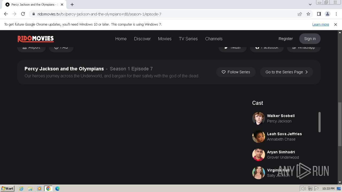
Task: Click the taskbar clock 10:33 PM
Action: click(328, 189)
